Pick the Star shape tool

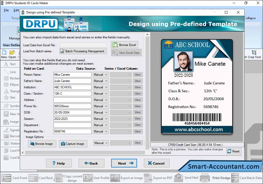[10, 97]
